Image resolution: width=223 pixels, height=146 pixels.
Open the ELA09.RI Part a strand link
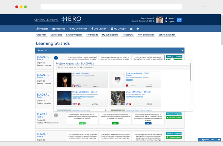point(42,115)
